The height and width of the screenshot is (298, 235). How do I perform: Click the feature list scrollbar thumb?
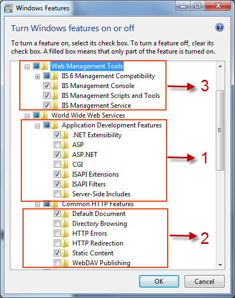pos(220,130)
